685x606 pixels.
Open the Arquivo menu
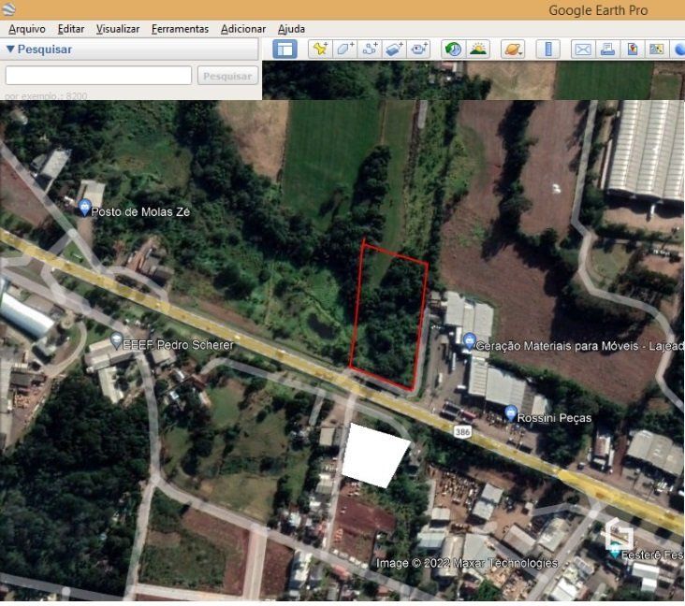coord(27,29)
